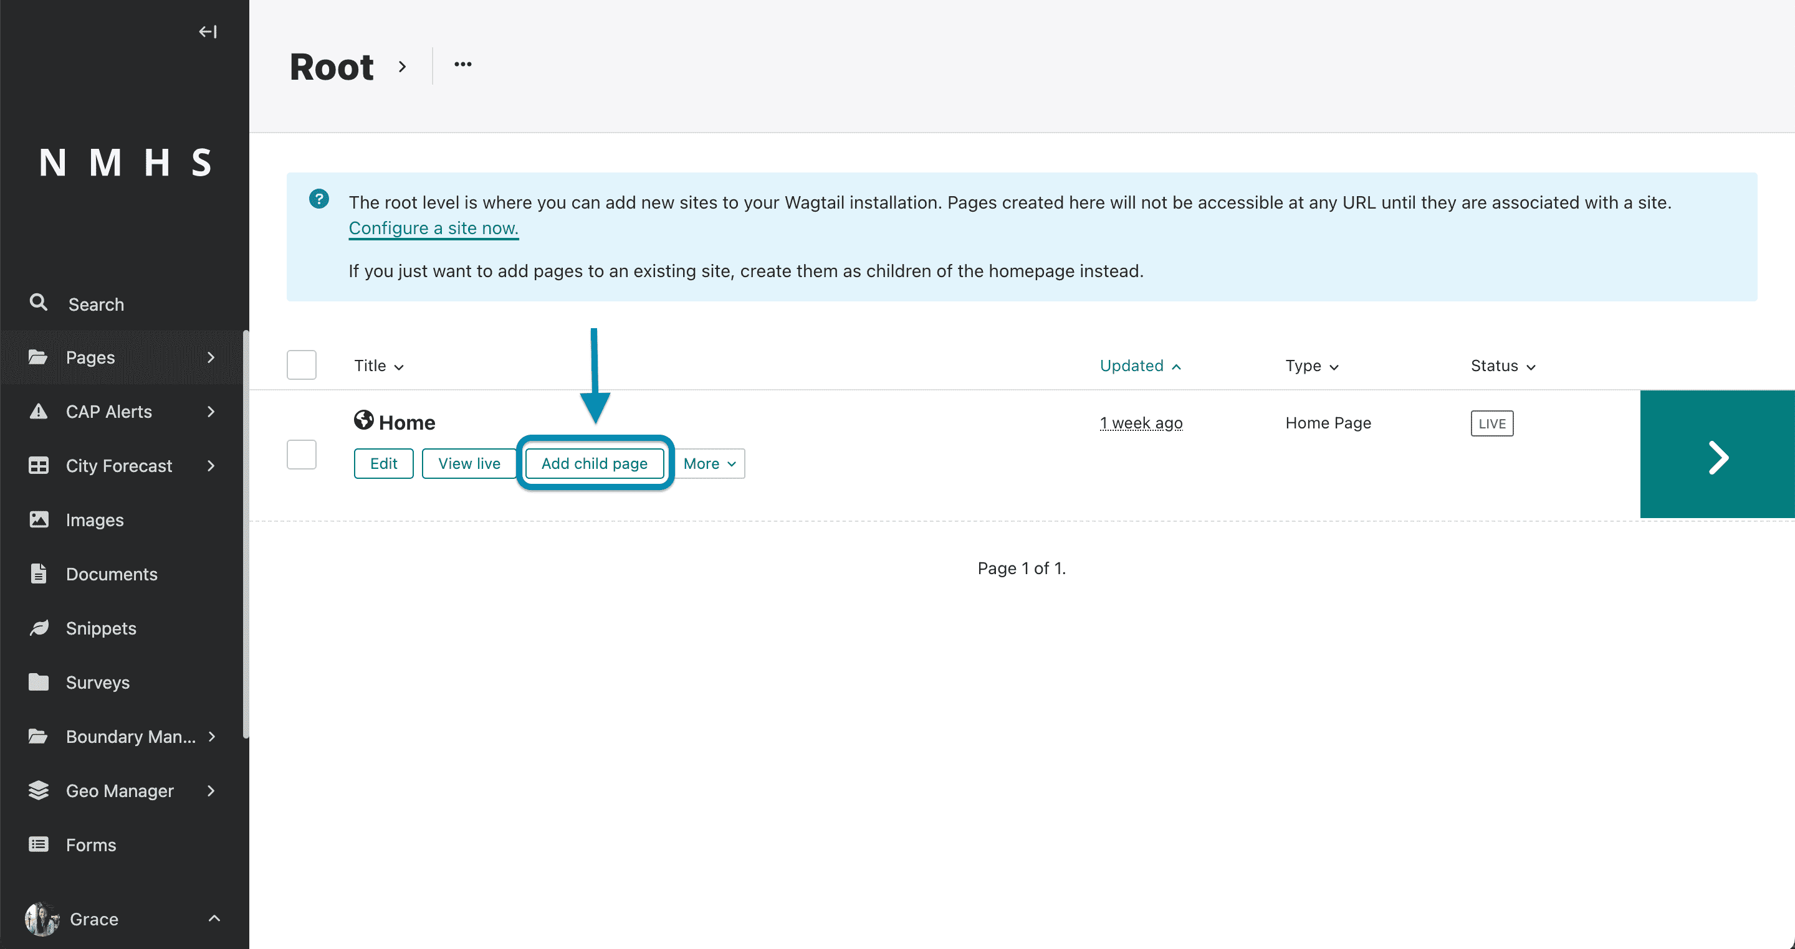Click the Edit button for Home
Viewport: 1795px width, 949px height.
click(383, 464)
